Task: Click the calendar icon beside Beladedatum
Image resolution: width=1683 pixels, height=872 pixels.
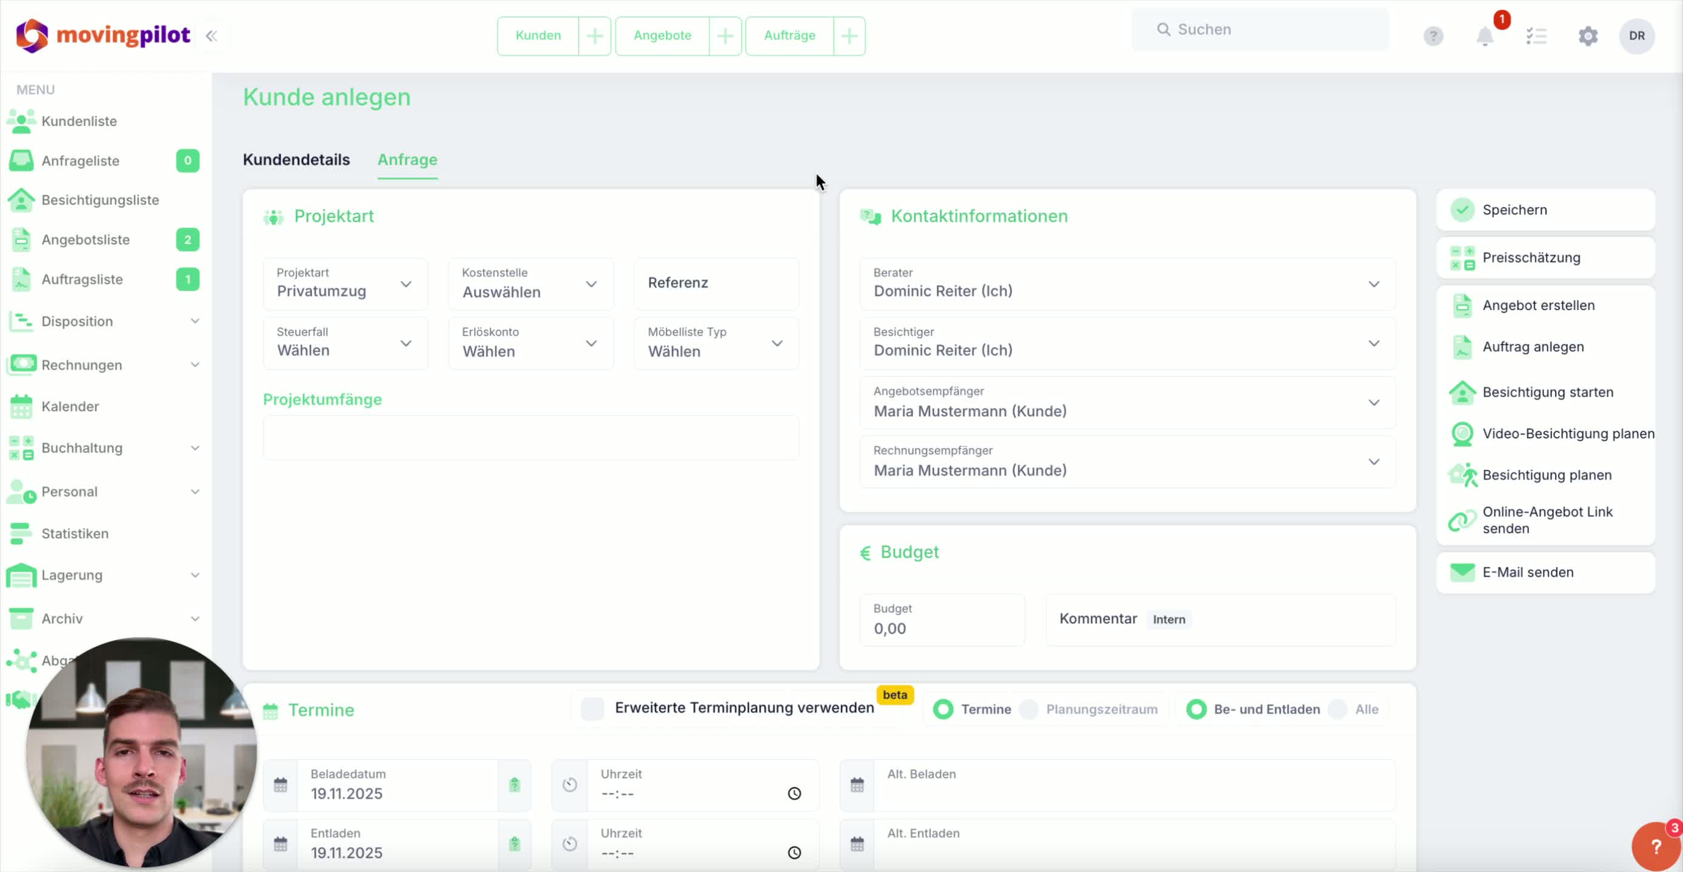Action: 280,784
